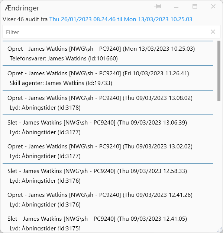
Task: Grab the vertical scrollbar thumb
Action: pyautogui.click(x=218, y=71)
